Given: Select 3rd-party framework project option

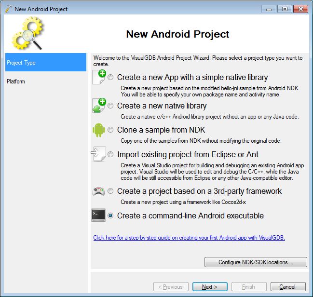Looking at the screenshot, I should 110,191.
